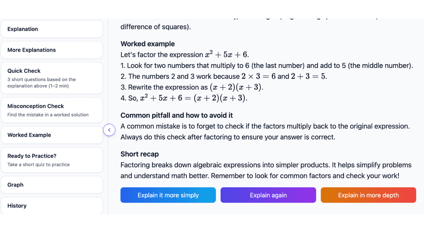Start the Quick Check questions
Image resolution: width=424 pixels, height=238 pixels.
tap(52, 78)
